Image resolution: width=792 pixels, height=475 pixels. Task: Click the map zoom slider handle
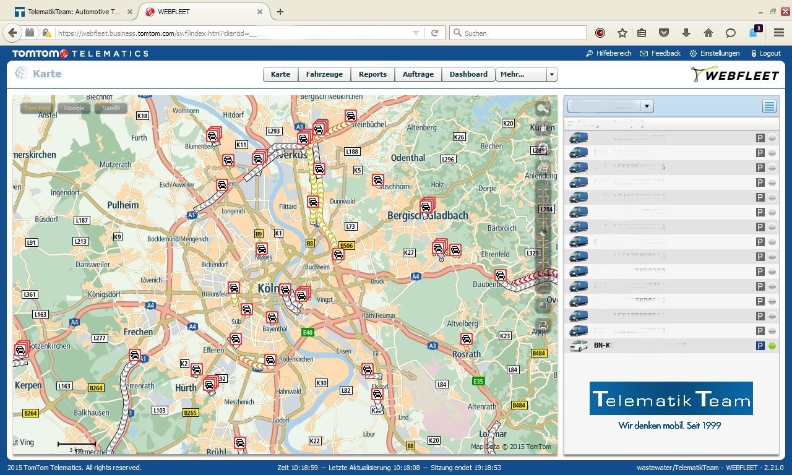tap(543, 233)
